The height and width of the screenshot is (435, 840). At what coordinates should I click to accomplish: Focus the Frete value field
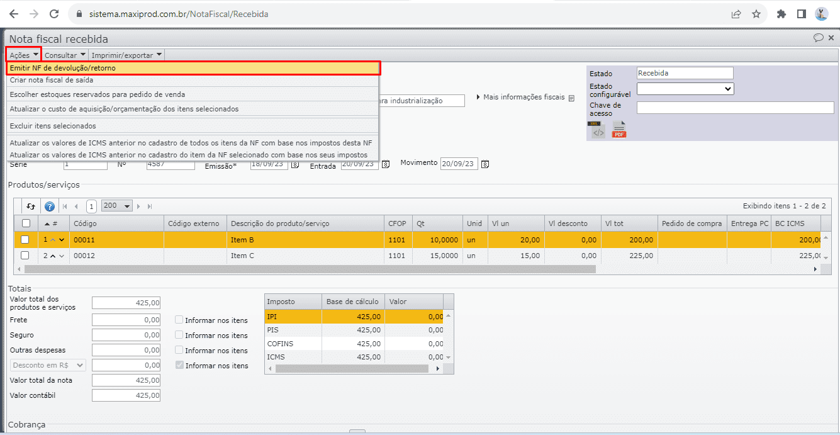(x=126, y=320)
